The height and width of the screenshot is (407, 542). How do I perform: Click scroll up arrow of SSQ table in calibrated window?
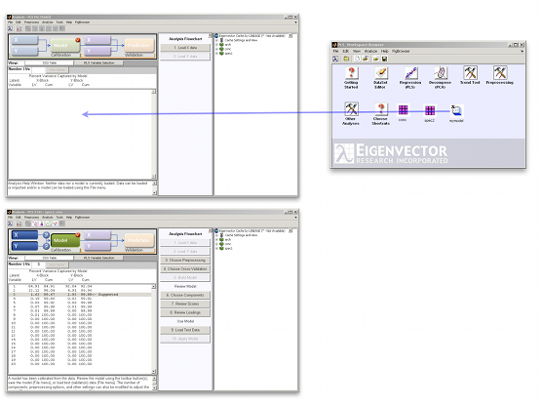click(x=153, y=287)
